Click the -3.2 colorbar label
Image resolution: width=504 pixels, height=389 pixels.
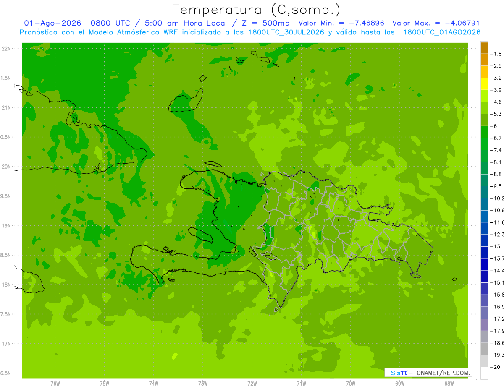pos(496,78)
